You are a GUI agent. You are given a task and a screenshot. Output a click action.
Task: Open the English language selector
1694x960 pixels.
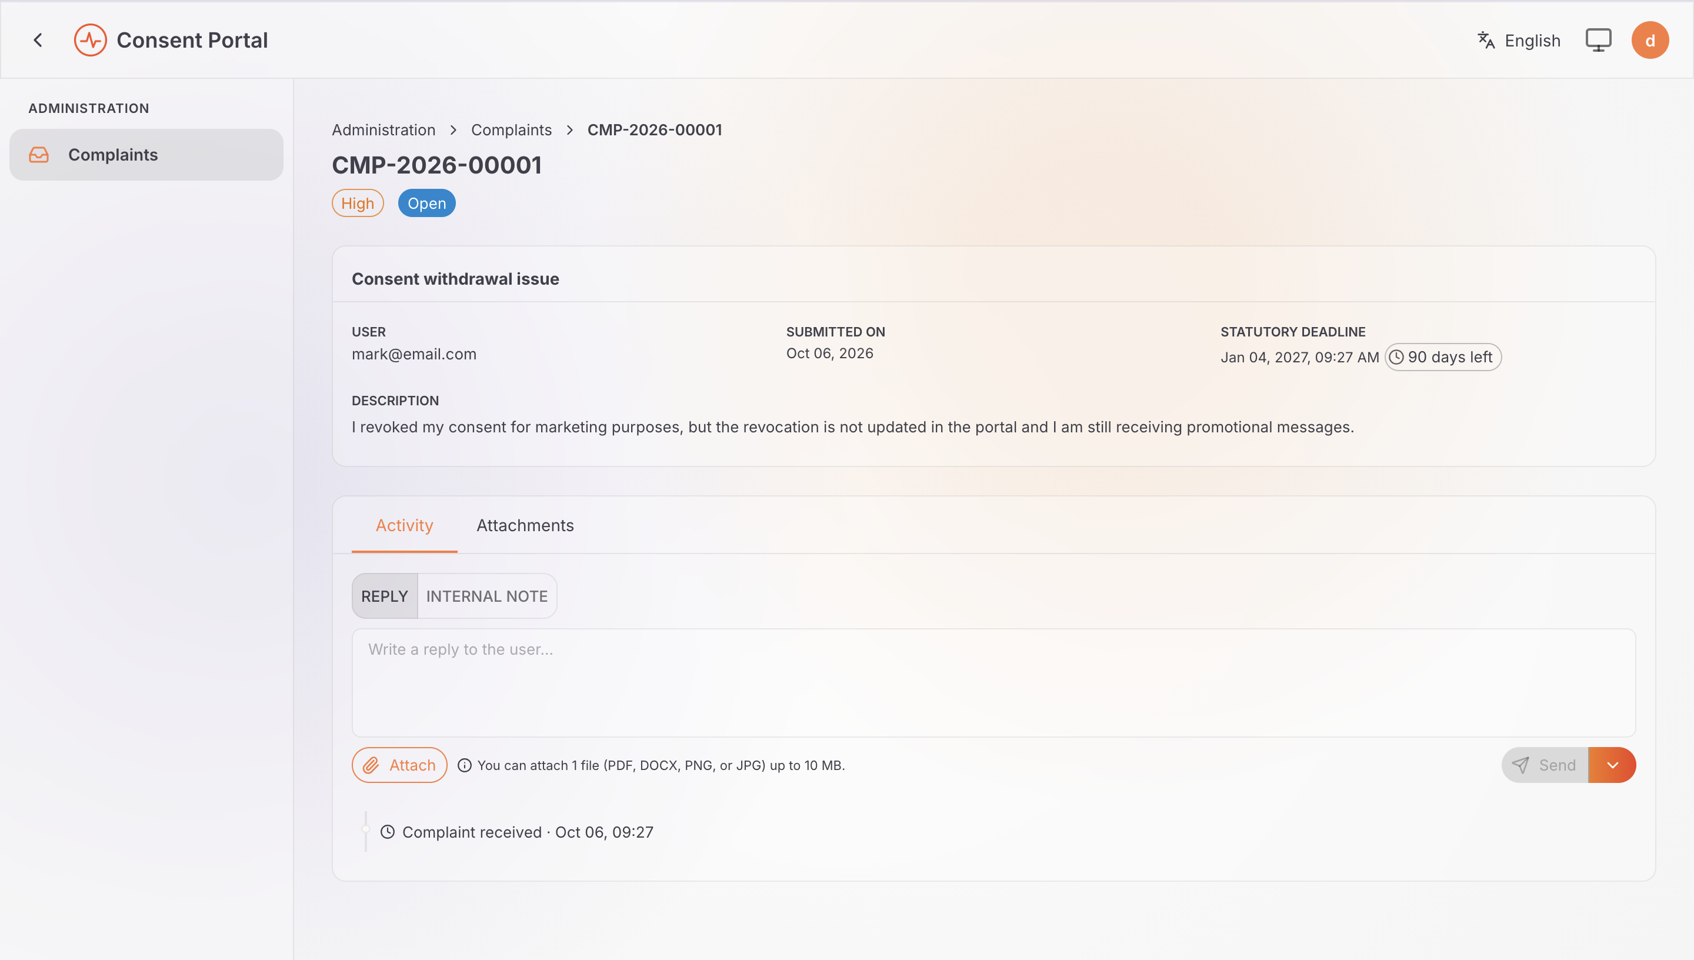point(1519,40)
